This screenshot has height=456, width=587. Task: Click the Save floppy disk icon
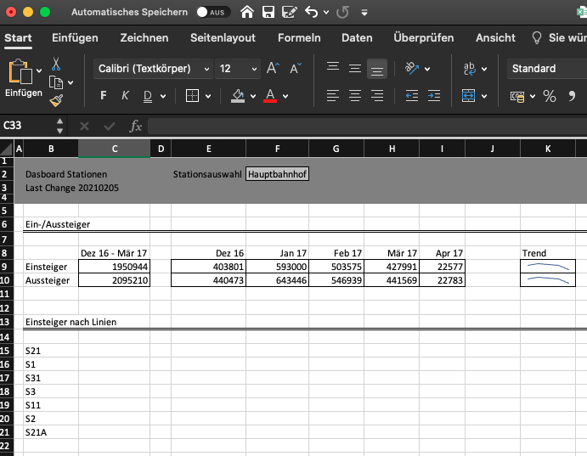click(268, 13)
